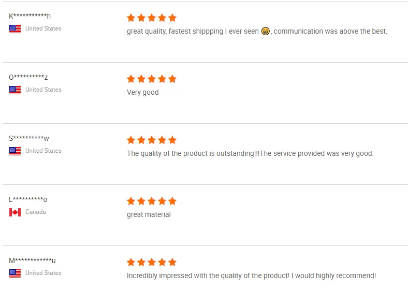Select reviewer name L**********o
The width and height of the screenshot is (408, 305).
pyautogui.click(x=28, y=199)
